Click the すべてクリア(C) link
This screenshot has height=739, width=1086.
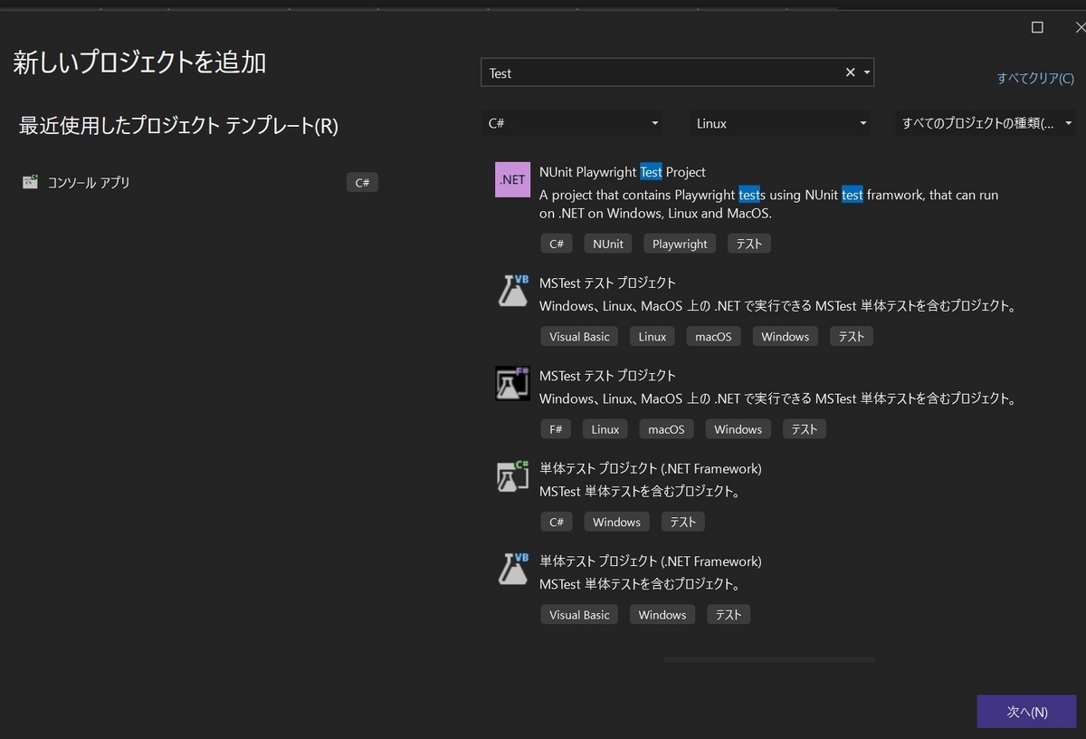click(x=1035, y=79)
